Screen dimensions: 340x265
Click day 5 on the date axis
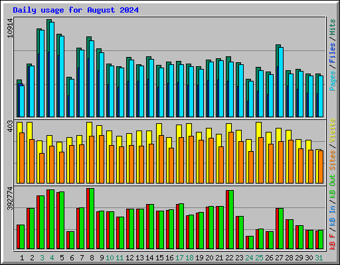click(62, 258)
